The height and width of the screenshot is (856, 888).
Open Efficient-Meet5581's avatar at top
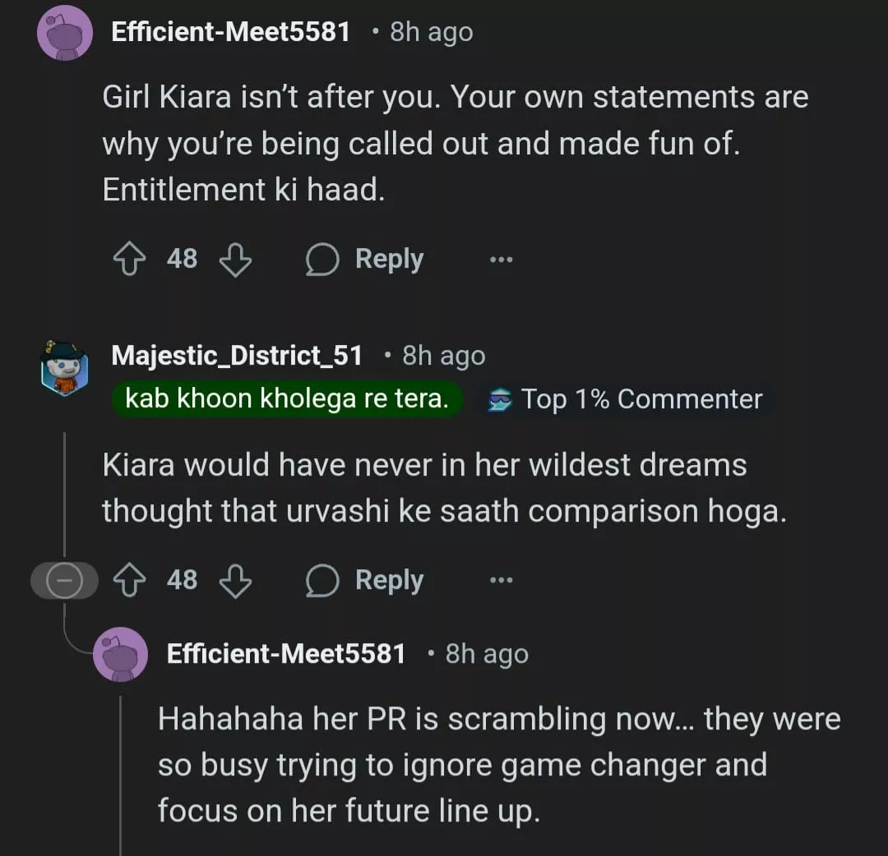coord(65,33)
